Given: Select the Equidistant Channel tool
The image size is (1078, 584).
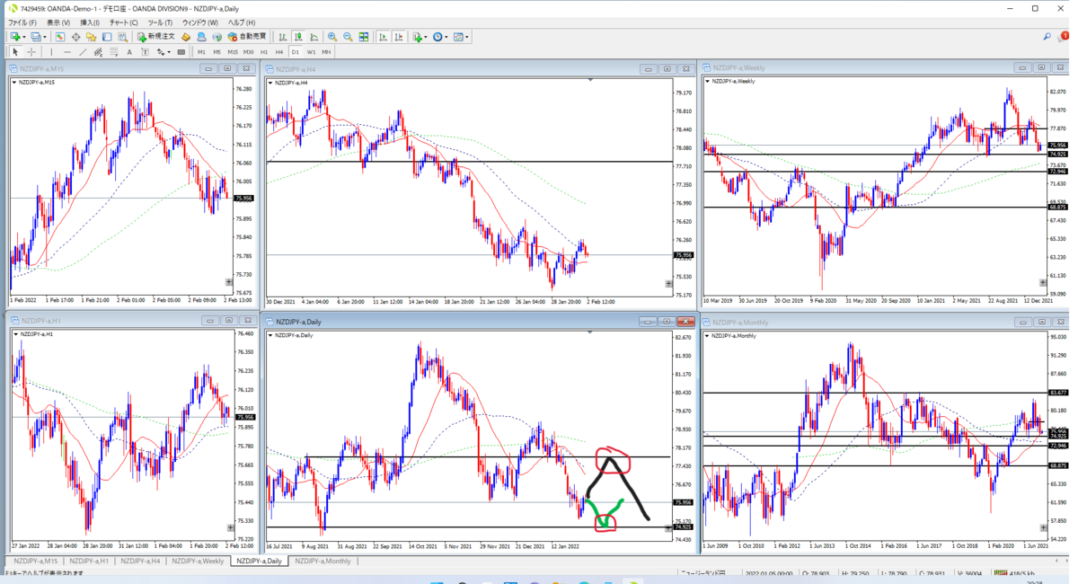Looking at the screenshot, I should 98,52.
